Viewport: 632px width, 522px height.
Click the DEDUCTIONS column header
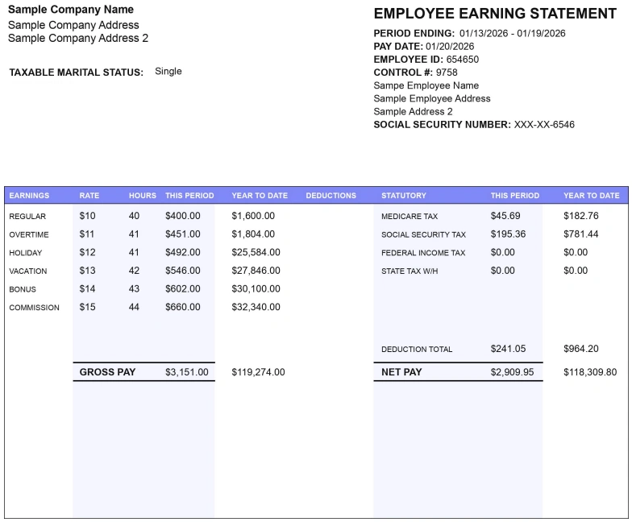point(331,196)
